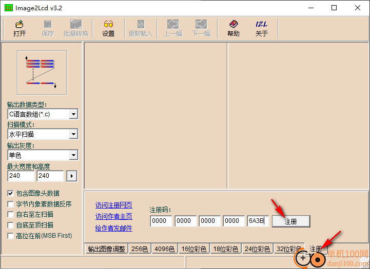Click the 批量转换 batch convert icon
This screenshot has width=370, height=269.
tap(76, 28)
